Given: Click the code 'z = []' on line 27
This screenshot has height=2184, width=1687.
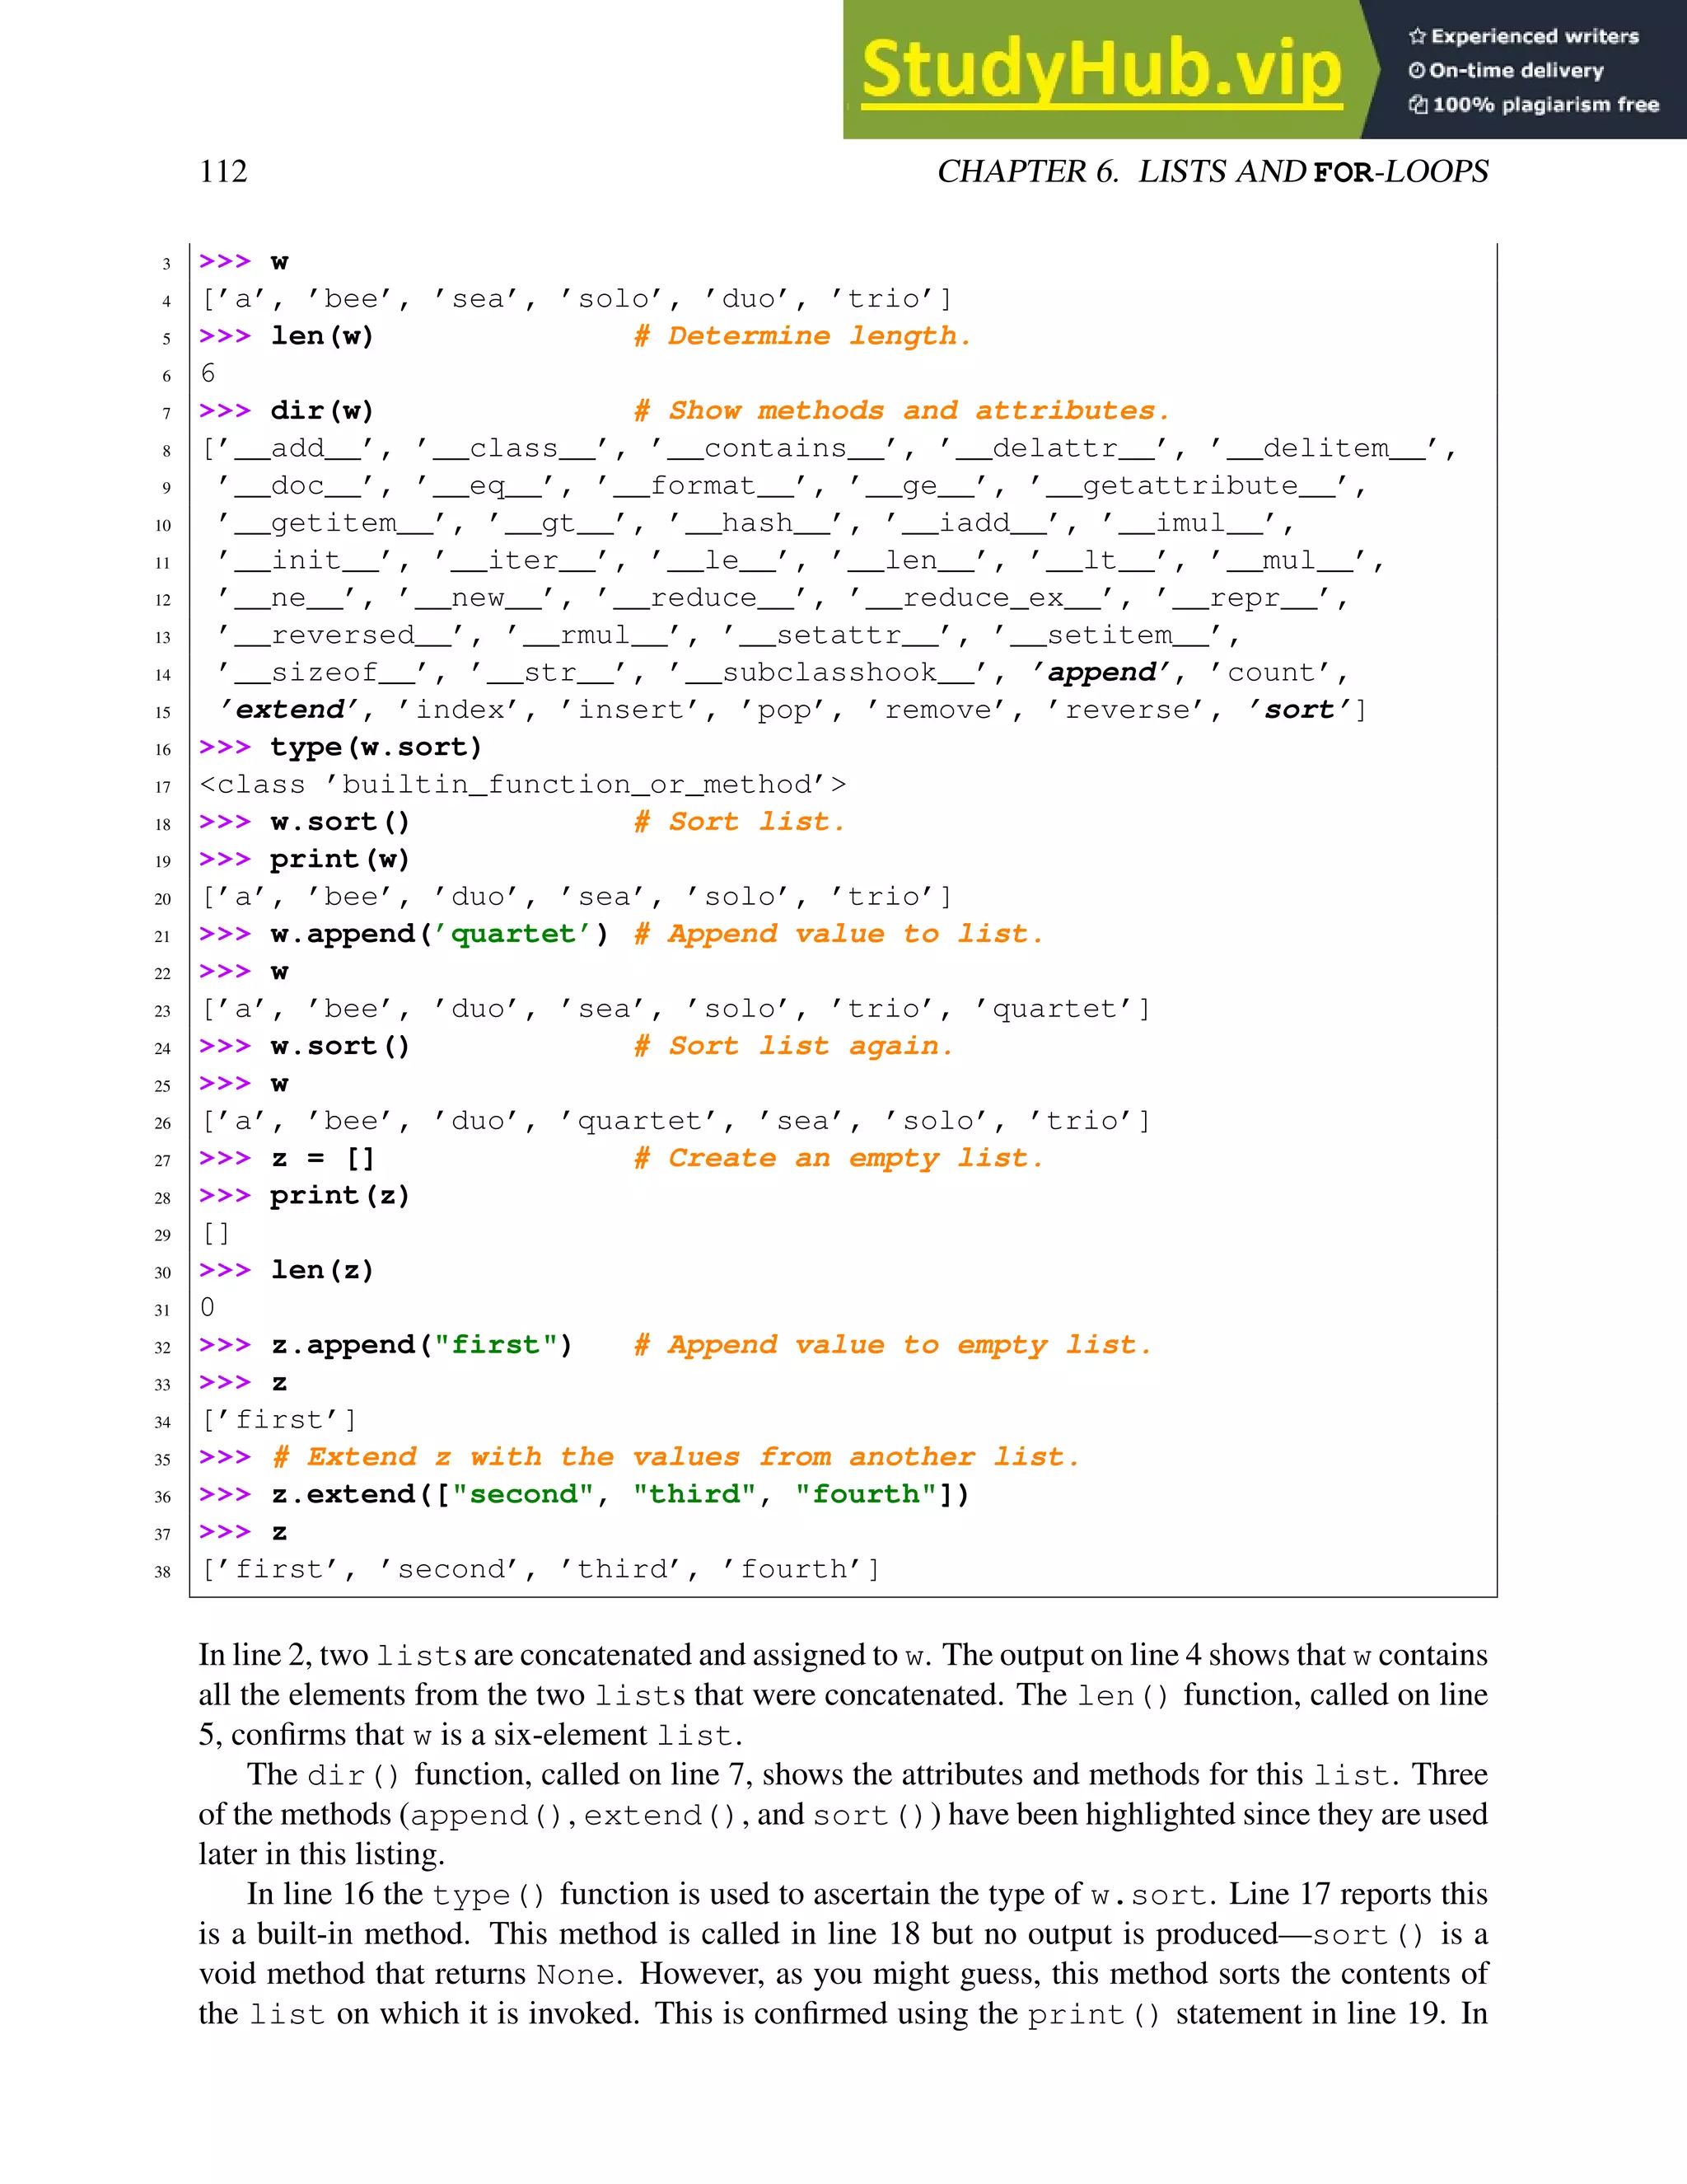Looking at the screenshot, I should (x=322, y=1158).
